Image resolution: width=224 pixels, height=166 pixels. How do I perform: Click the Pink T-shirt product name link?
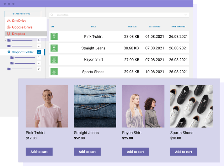pos(35,133)
